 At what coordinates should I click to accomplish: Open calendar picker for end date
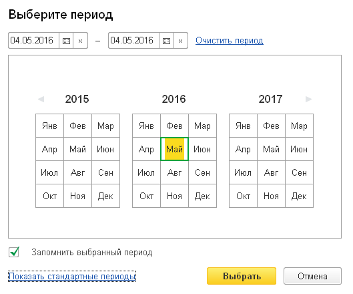pyautogui.click(x=166, y=41)
